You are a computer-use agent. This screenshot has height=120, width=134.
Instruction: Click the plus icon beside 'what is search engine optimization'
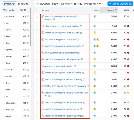(x=43, y=26)
